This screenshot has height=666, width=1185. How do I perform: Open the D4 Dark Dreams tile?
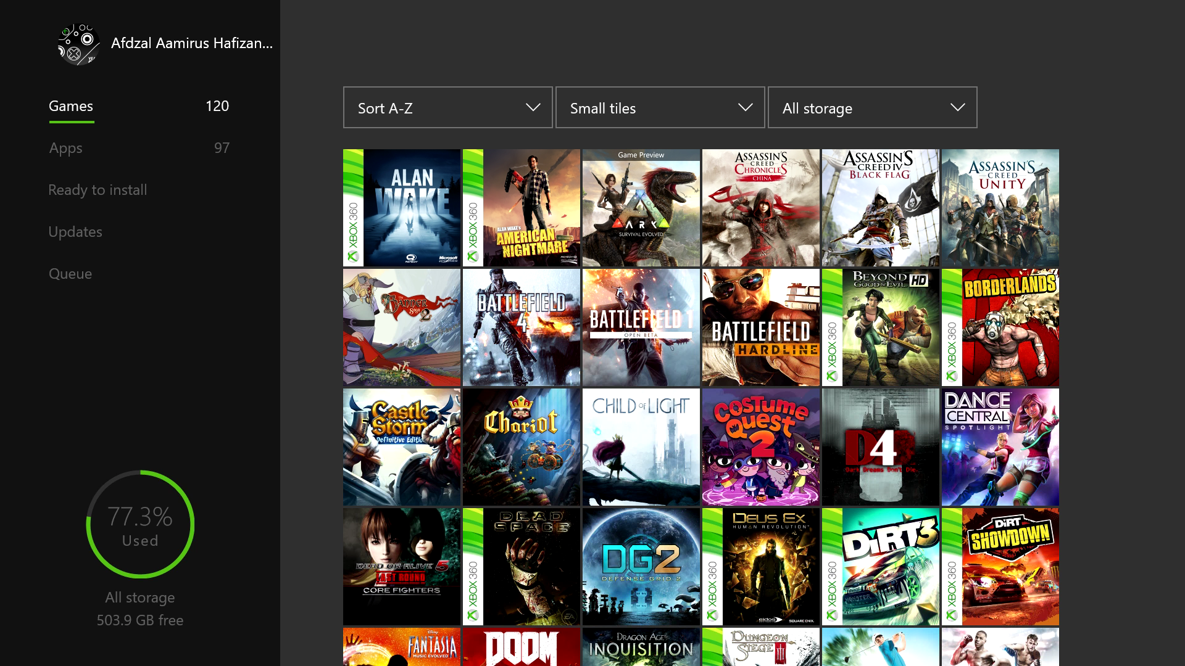(881, 447)
